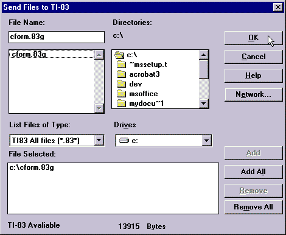Click the TI-83 Avaliable status text

tap(34, 225)
